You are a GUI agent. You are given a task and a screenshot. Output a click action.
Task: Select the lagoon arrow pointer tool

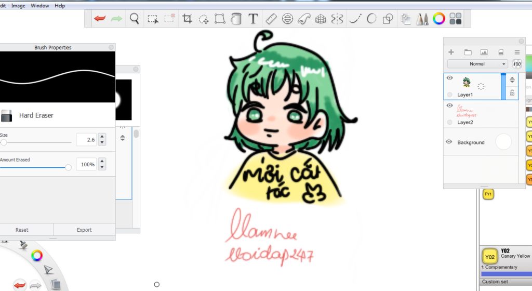click(48, 270)
